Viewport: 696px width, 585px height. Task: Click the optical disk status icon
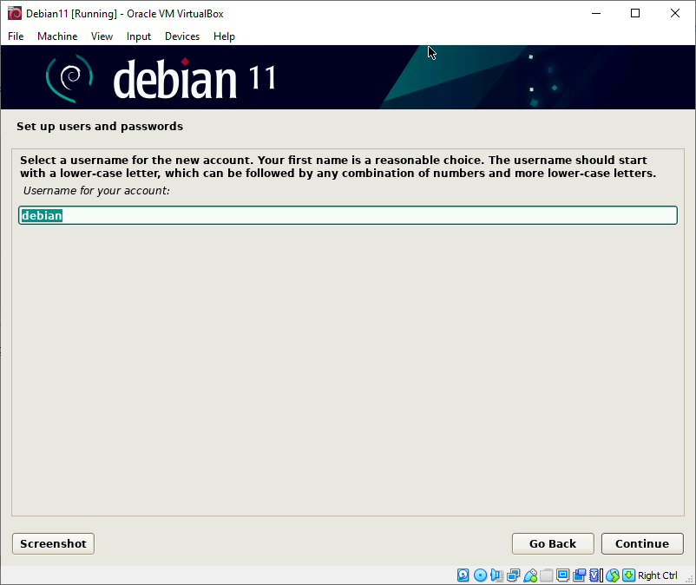pyautogui.click(x=480, y=575)
